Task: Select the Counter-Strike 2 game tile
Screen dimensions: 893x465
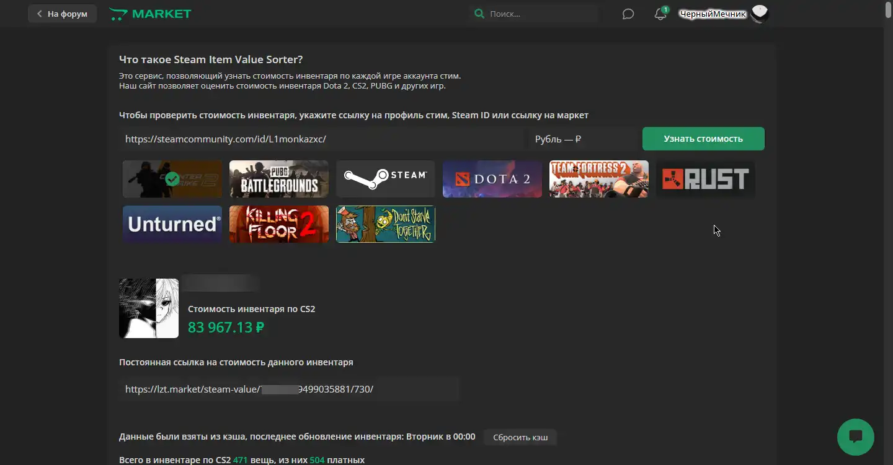Action: pos(172,179)
